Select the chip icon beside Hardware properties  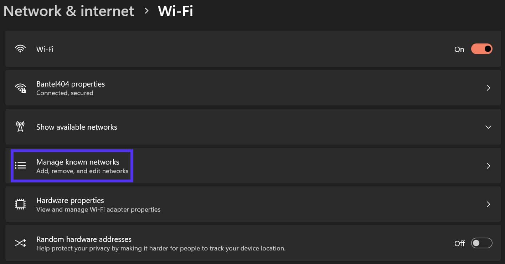point(20,204)
